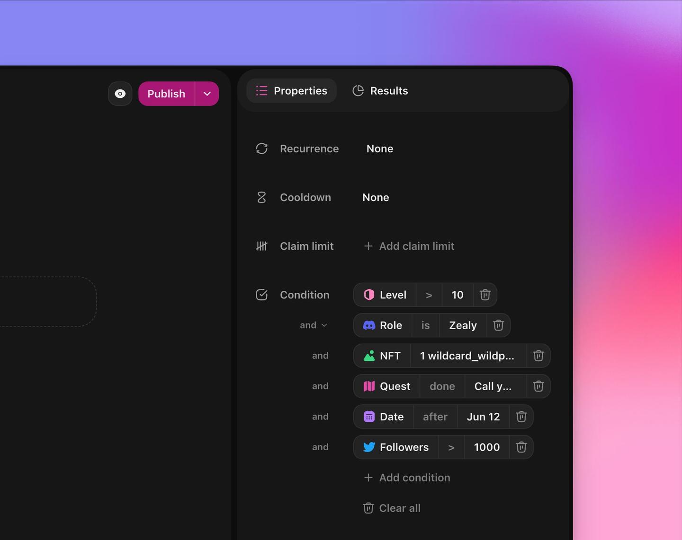Delete the NFT wildcard condition
This screenshot has width=682, height=540.
pos(538,356)
